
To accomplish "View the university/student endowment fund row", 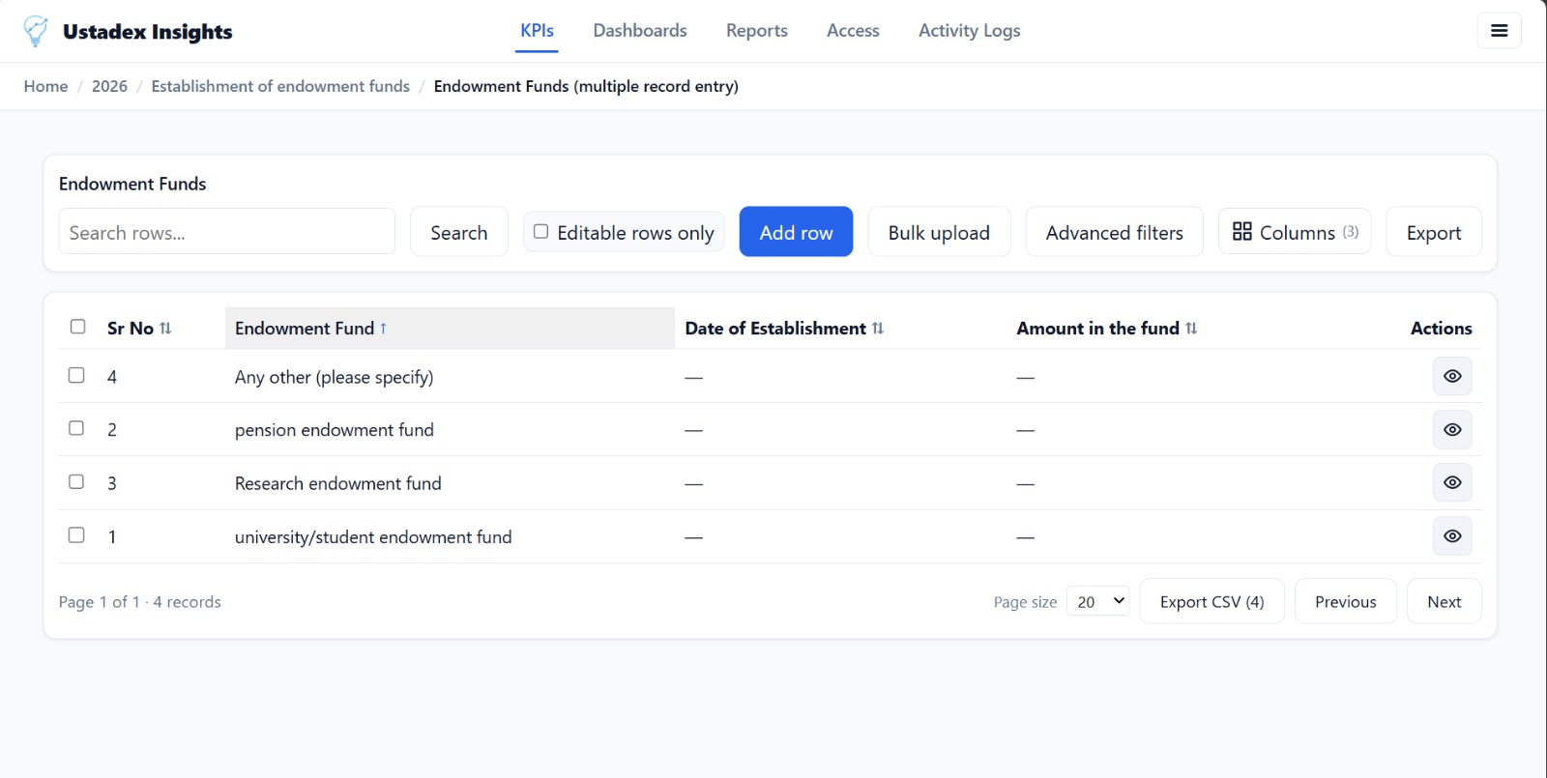I will click(1452, 536).
